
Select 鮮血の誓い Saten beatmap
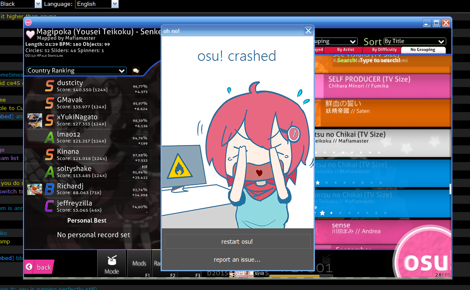pos(382,113)
